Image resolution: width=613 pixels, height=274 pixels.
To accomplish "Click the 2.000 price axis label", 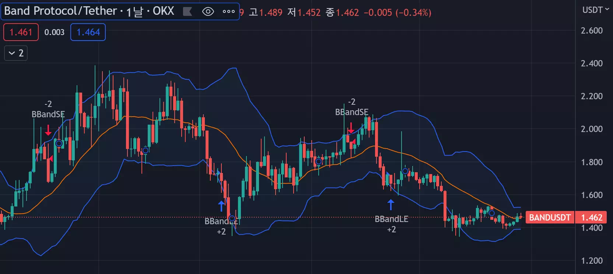I will pos(592,129).
